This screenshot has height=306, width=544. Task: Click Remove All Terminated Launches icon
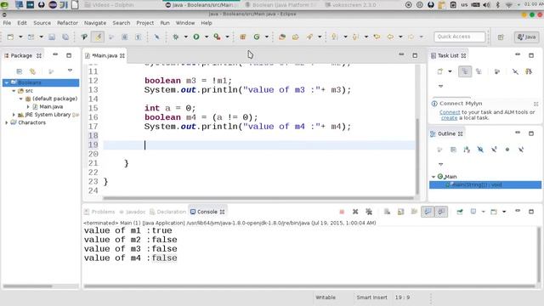(x=369, y=212)
